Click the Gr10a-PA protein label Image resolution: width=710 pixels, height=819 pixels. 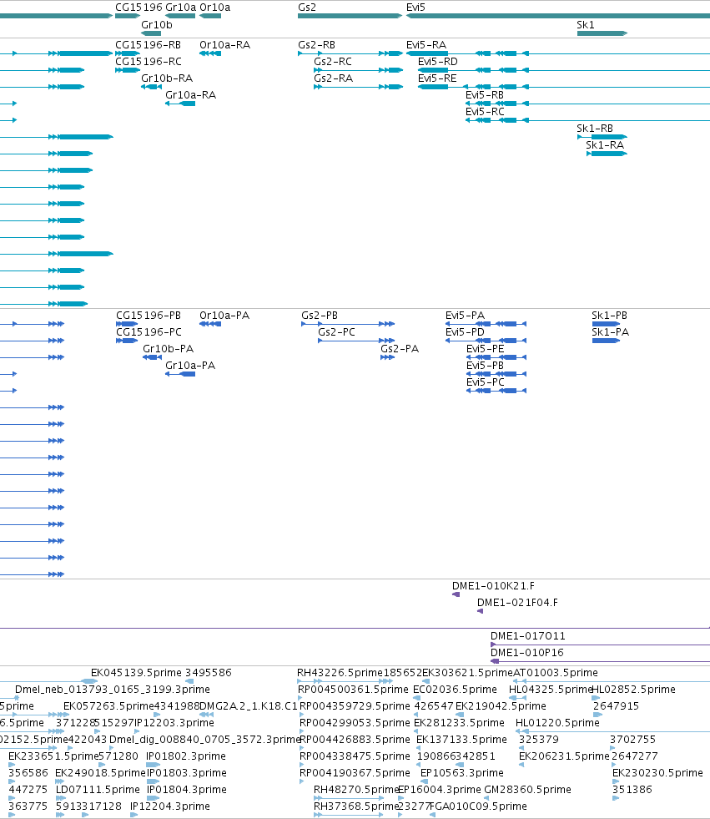click(190, 366)
